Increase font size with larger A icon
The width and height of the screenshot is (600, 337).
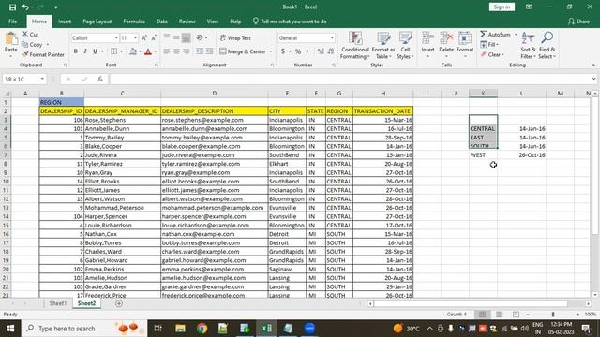(x=143, y=37)
